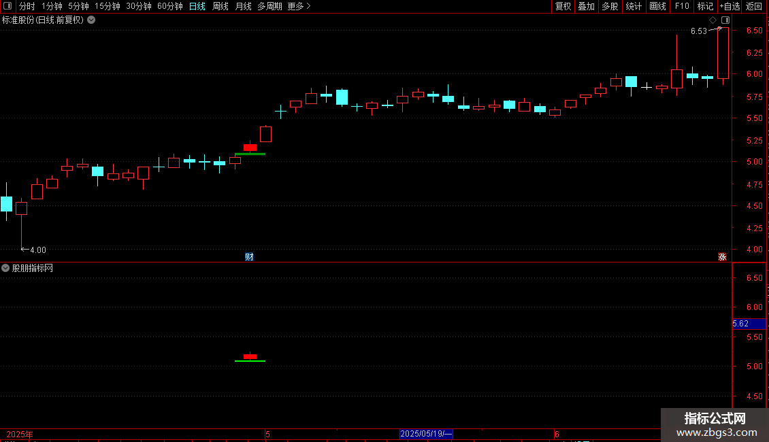The width and height of the screenshot is (769, 442).
Task: Click month 6 marker on time axis
Action: (557, 434)
